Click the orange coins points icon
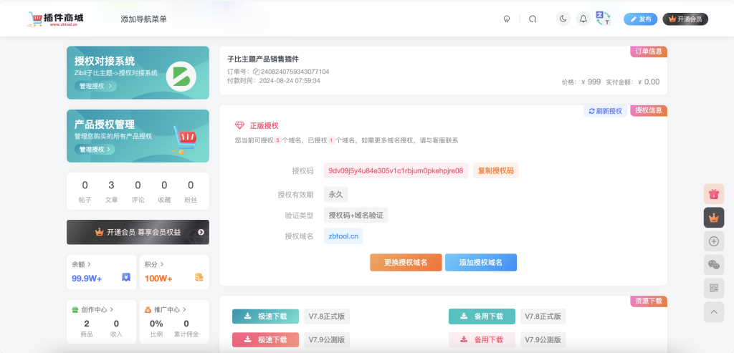This screenshot has width=734, height=353. [x=199, y=277]
